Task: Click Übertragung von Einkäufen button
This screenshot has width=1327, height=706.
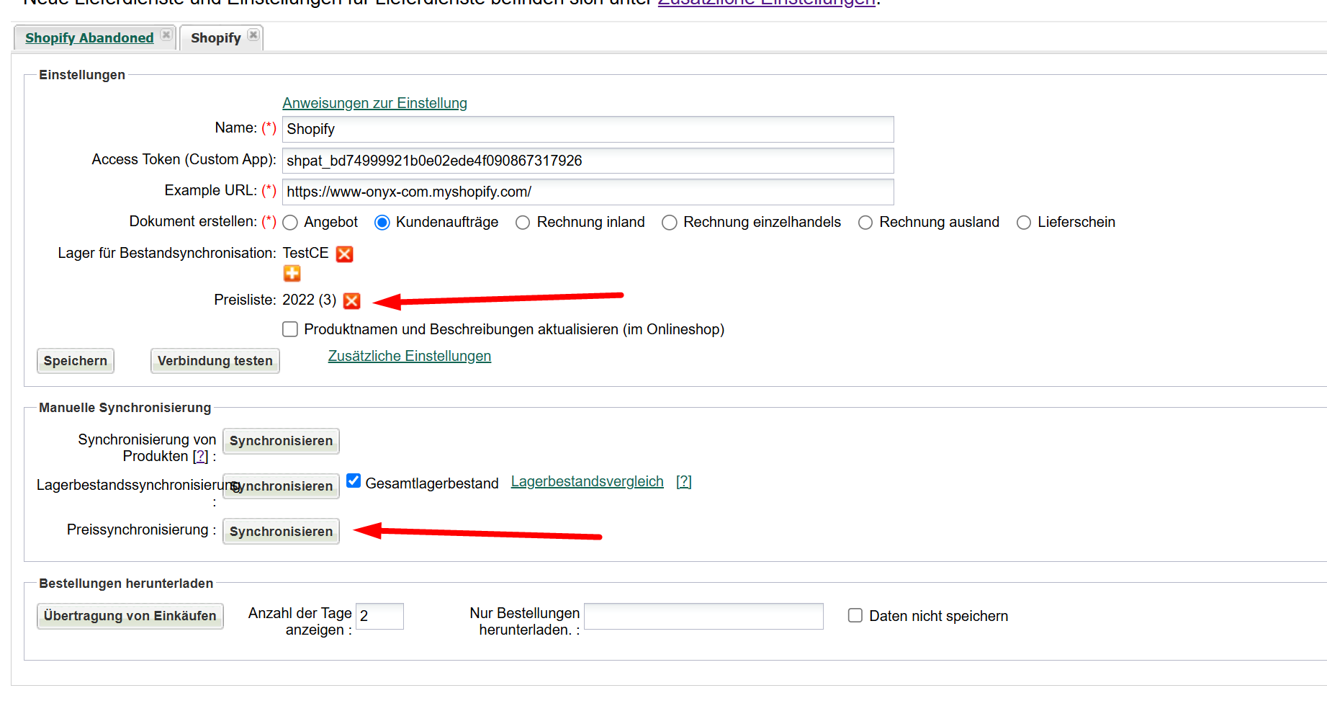Action: pyautogui.click(x=130, y=616)
